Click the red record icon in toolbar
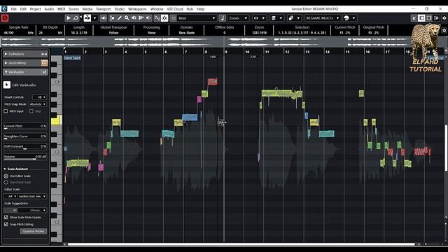Image resolution: width=448 pixels, height=252 pixels. [5, 18]
